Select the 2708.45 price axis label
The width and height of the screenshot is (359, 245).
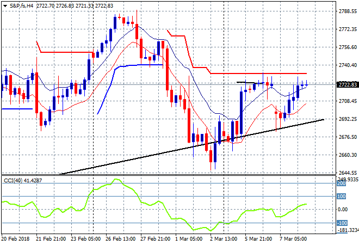point(348,101)
